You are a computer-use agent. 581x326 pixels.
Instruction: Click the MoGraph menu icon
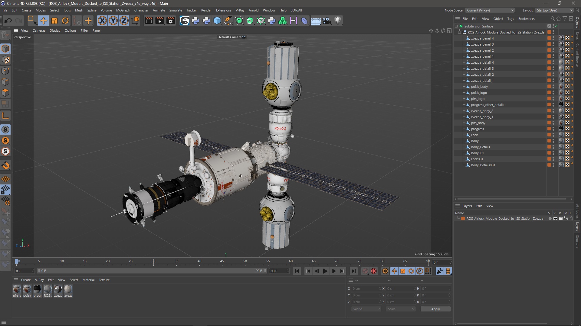coord(123,10)
